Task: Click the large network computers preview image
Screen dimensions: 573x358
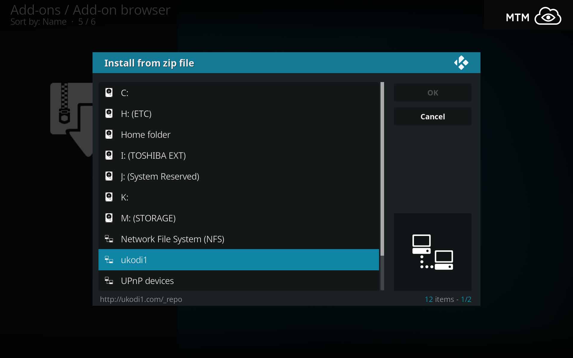Action: point(433,252)
